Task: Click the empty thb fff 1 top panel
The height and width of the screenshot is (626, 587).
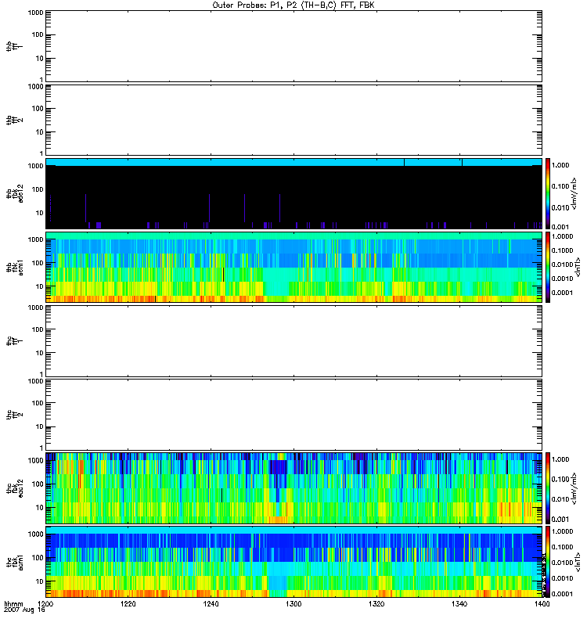Action: 293,45
